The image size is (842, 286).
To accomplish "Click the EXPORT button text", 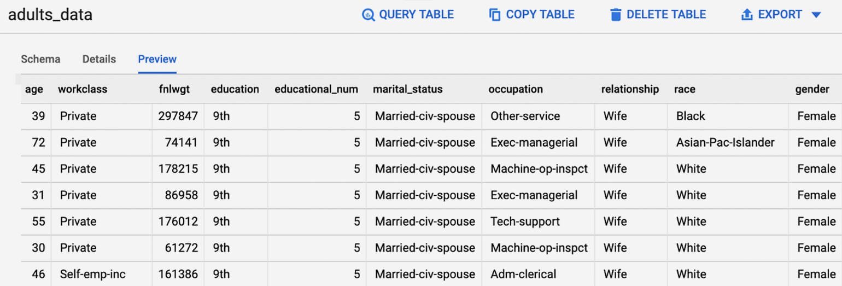I will click(x=780, y=15).
